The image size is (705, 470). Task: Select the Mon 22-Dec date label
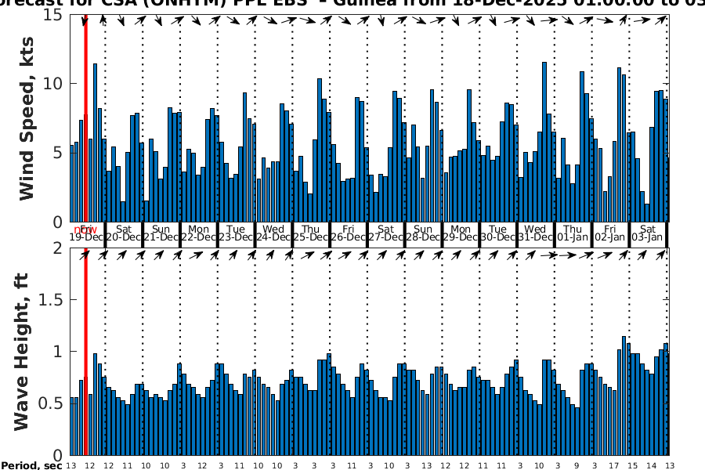198,233
